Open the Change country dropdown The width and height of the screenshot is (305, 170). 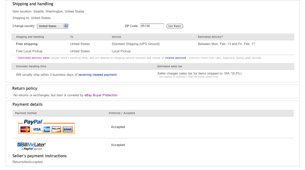[52, 26]
